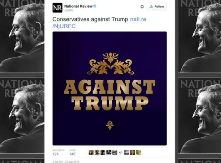The height and width of the screenshot is (163, 221).
Task: Open the National Review account name
Action: coord(78,6)
